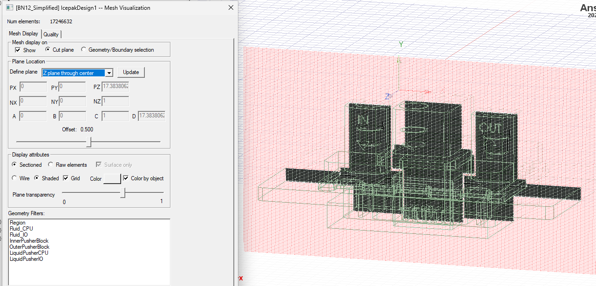Select the Cut plane radio option

coord(47,50)
